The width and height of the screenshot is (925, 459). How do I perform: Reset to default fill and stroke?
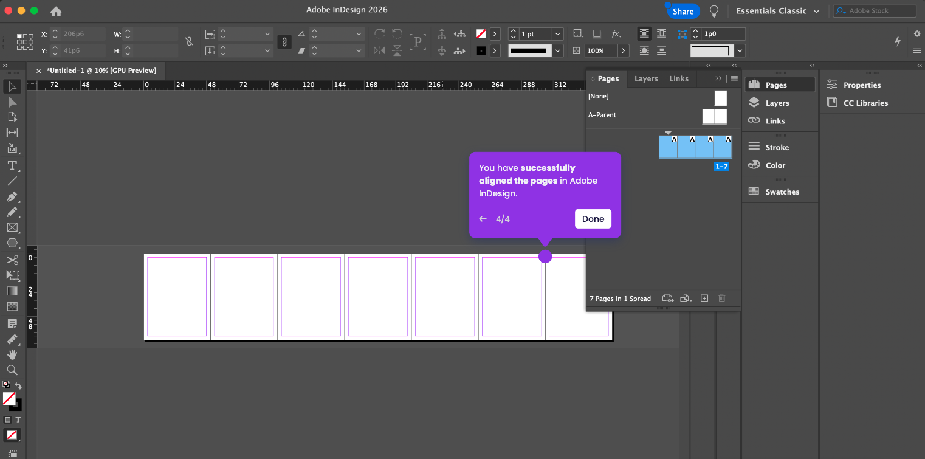(6, 385)
